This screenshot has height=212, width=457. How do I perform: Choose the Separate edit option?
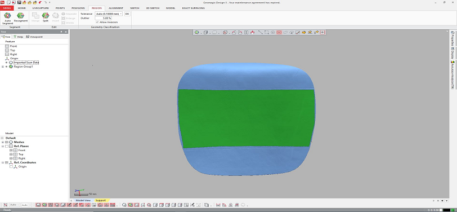coord(69,14)
